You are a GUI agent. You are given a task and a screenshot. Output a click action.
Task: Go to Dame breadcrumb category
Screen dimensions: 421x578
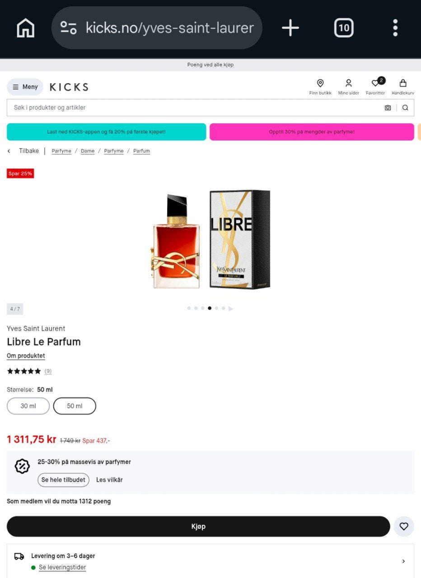click(88, 151)
